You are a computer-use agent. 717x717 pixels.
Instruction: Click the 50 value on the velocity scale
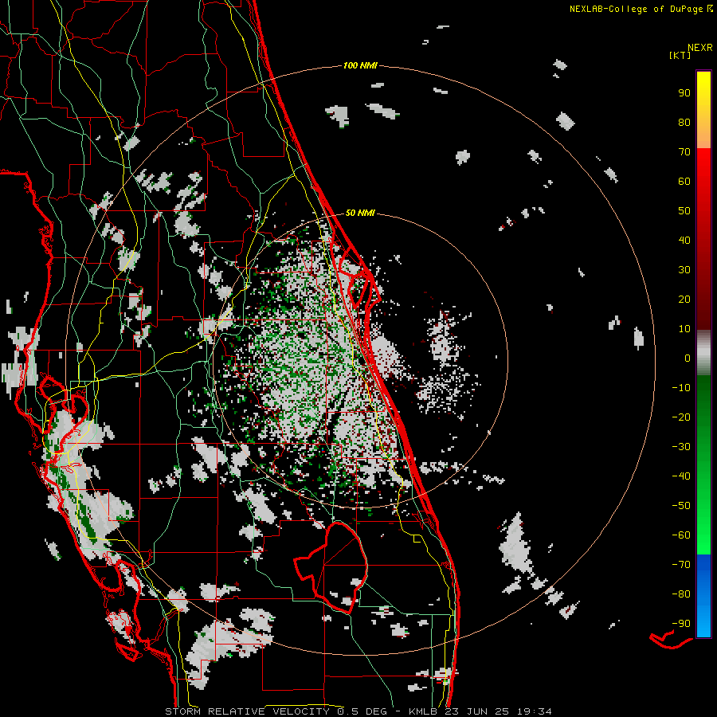coord(684,211)
